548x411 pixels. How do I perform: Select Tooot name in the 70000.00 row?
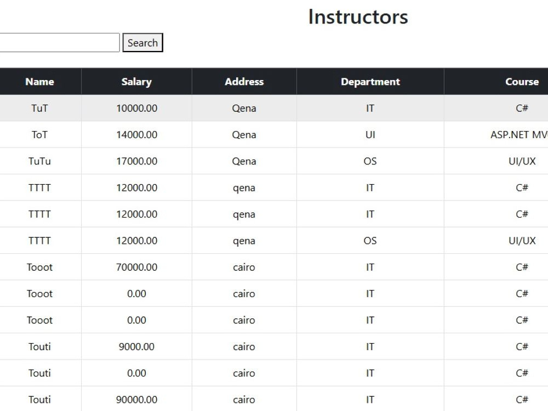[40, 267]
